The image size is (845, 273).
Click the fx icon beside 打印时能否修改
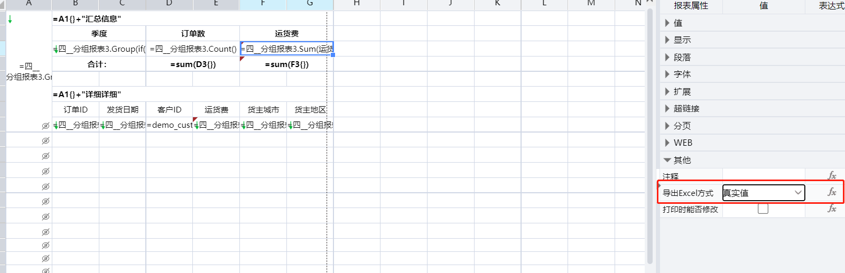click(832, 209)
